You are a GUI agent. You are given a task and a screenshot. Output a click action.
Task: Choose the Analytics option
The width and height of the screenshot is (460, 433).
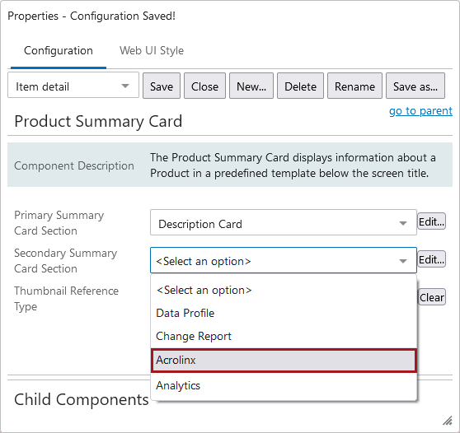[284, 385]
